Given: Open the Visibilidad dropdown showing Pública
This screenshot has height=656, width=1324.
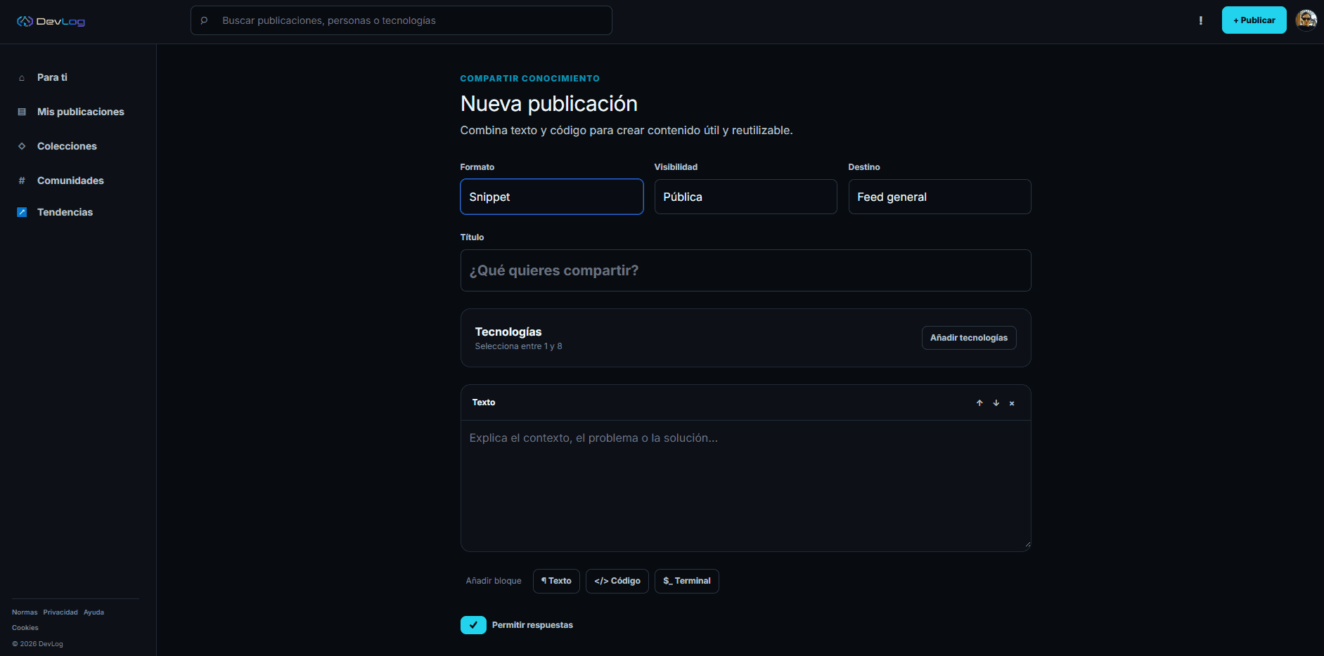Looking at the screenshot, I should 746,197.
